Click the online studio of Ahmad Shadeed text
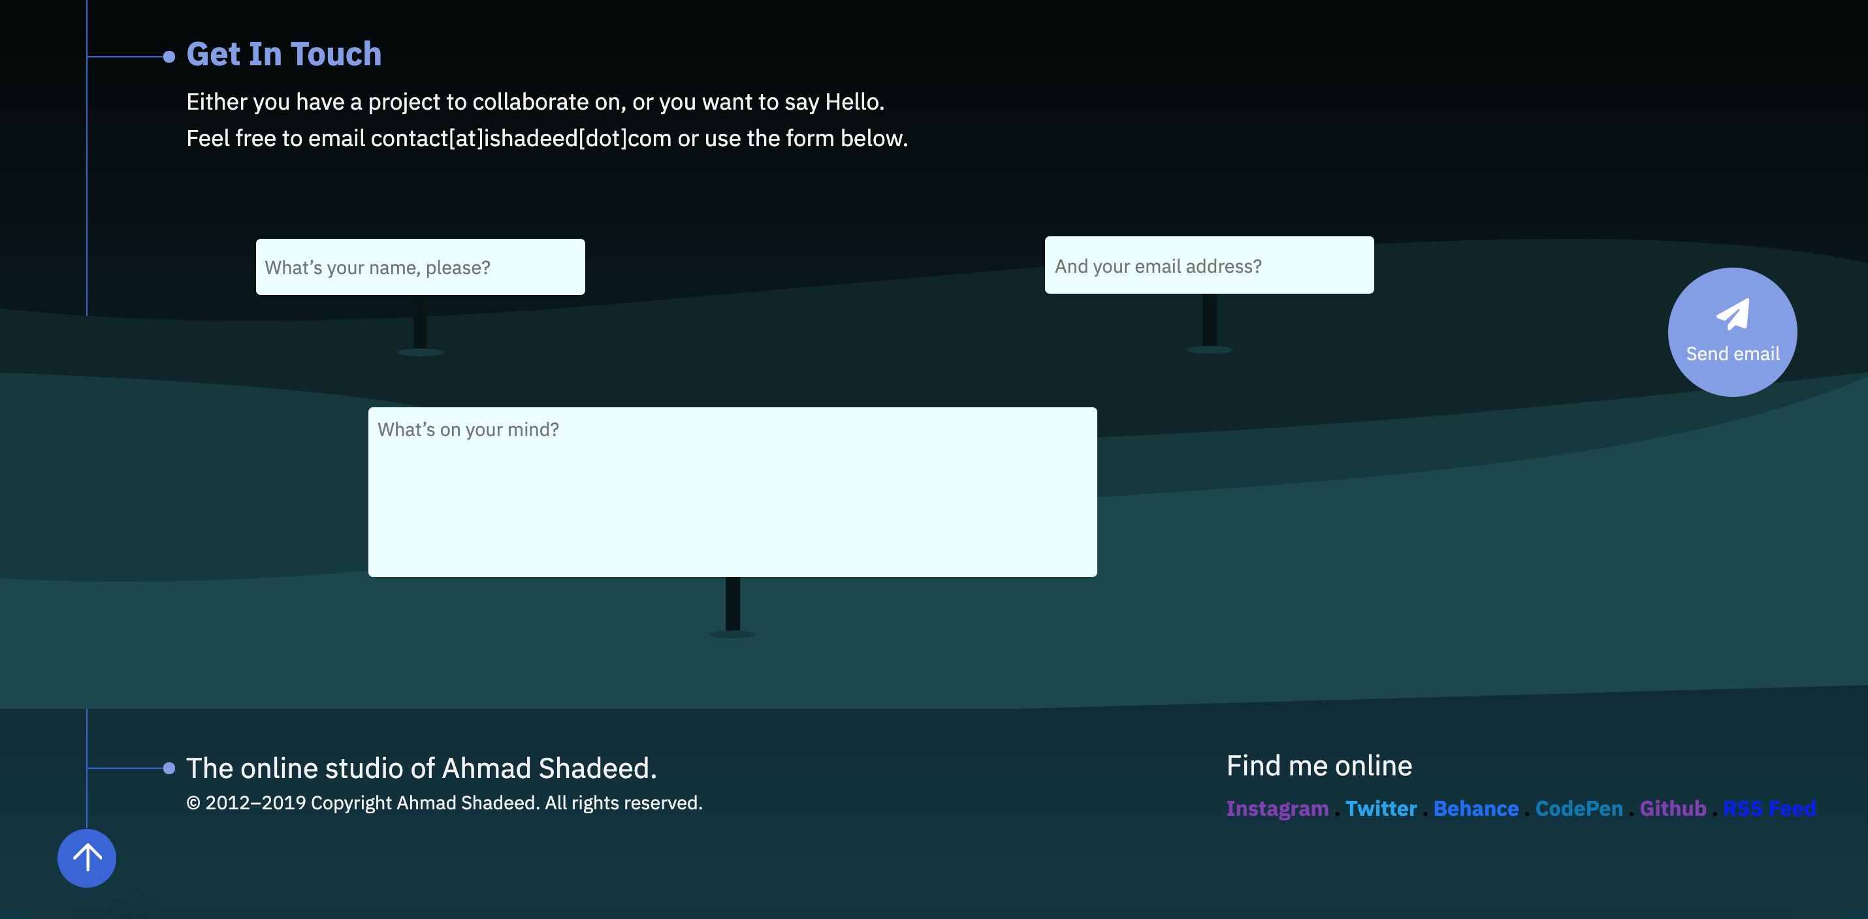Screen dimensions: 1868x919 (x=421, y=768)
